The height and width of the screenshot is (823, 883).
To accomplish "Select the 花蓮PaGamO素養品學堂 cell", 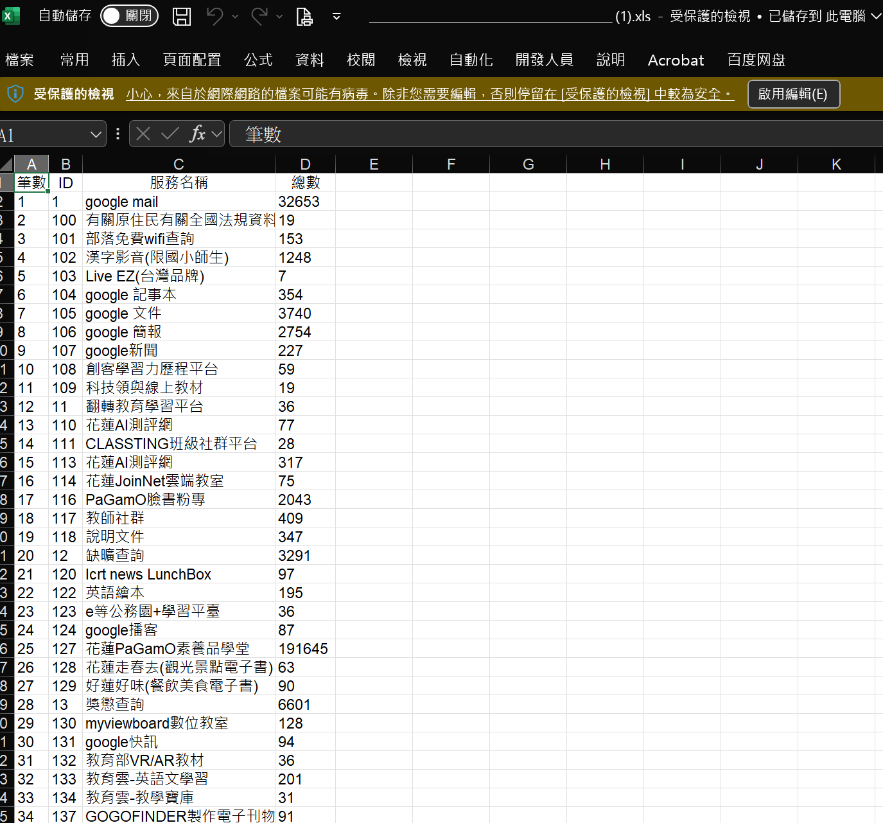I will 179,649.
